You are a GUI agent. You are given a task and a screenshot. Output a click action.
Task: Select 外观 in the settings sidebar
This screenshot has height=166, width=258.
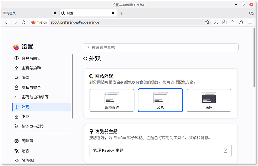click(x=42, y=107)
